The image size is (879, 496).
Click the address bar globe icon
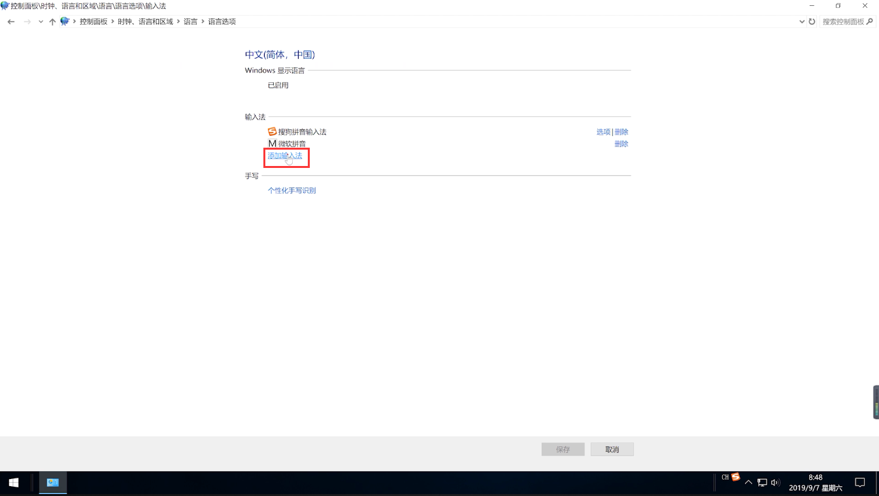[x=65, y=22]
